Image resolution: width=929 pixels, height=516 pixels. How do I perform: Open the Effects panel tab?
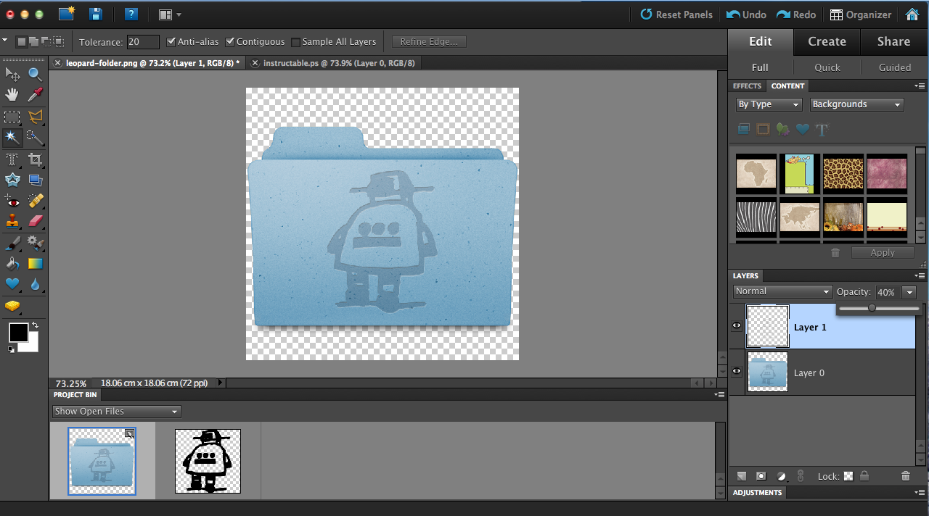tap(747, 86)
